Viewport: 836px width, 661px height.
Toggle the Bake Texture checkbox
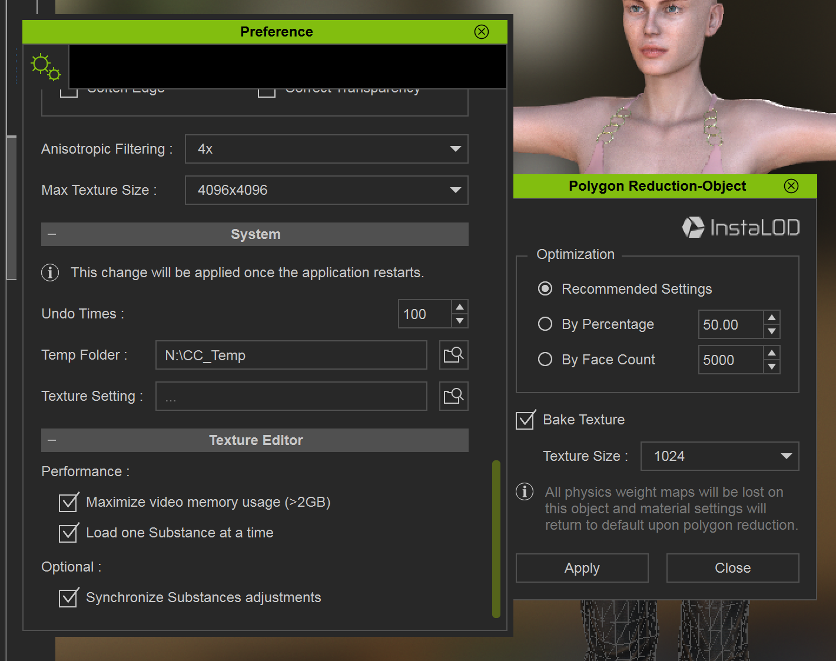pos(525,420)
